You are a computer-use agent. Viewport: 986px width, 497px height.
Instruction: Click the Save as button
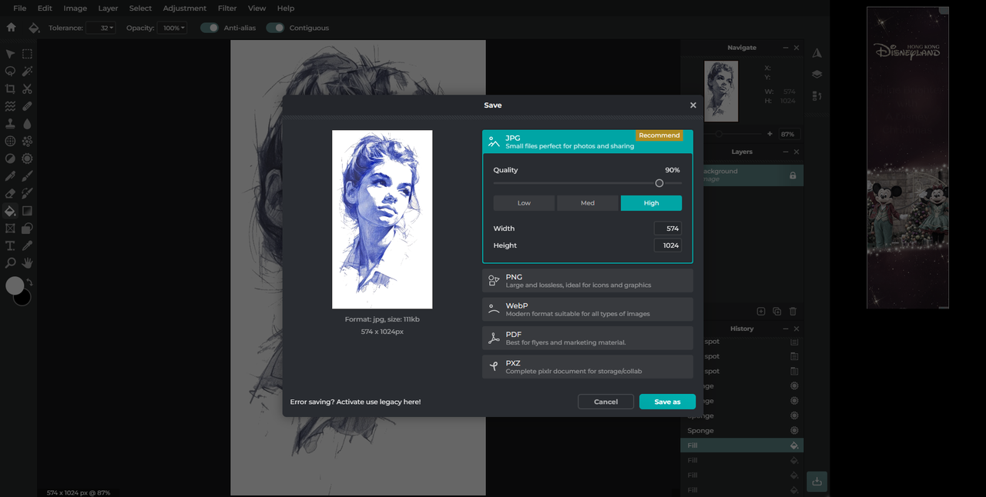click(x=667, y=402)
